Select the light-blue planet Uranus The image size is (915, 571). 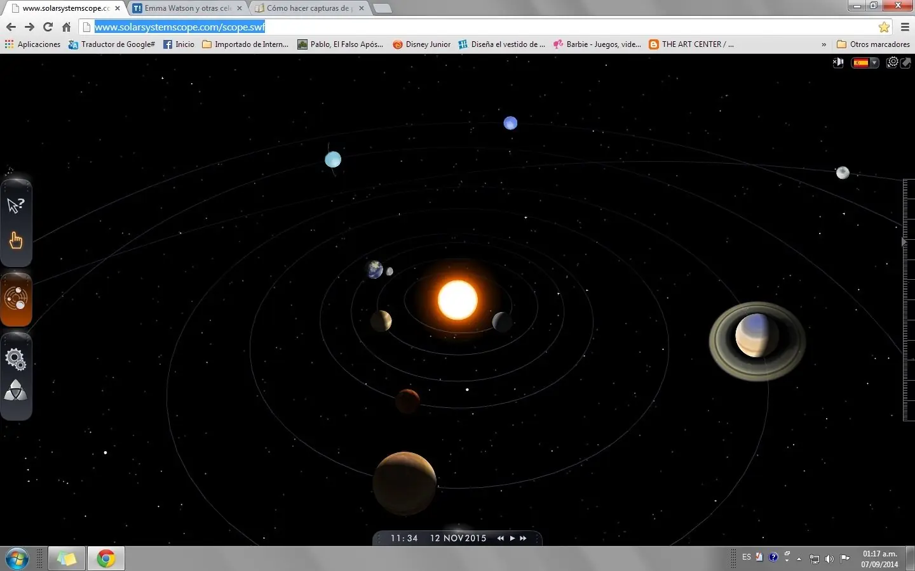(333, 159)
